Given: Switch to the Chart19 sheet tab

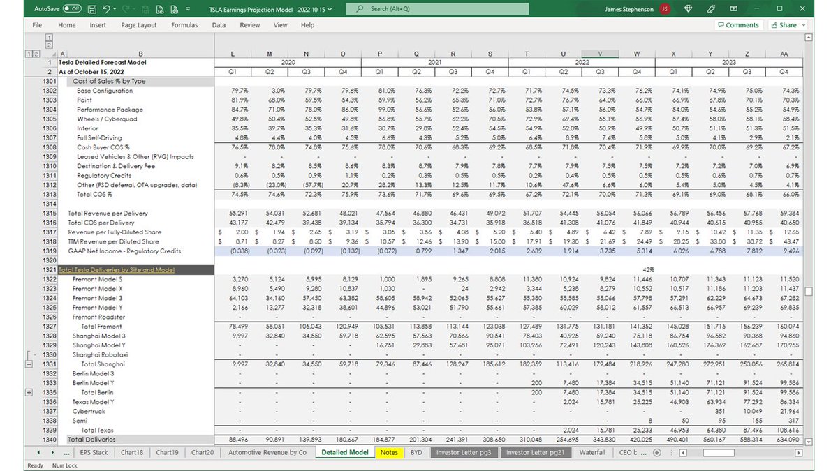Looking at the screenshot, I should (x=168, y=453).
